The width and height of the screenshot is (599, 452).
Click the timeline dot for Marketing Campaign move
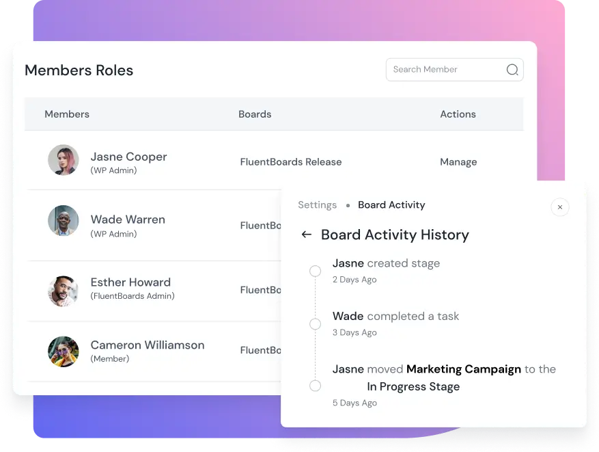click(315, 386)
